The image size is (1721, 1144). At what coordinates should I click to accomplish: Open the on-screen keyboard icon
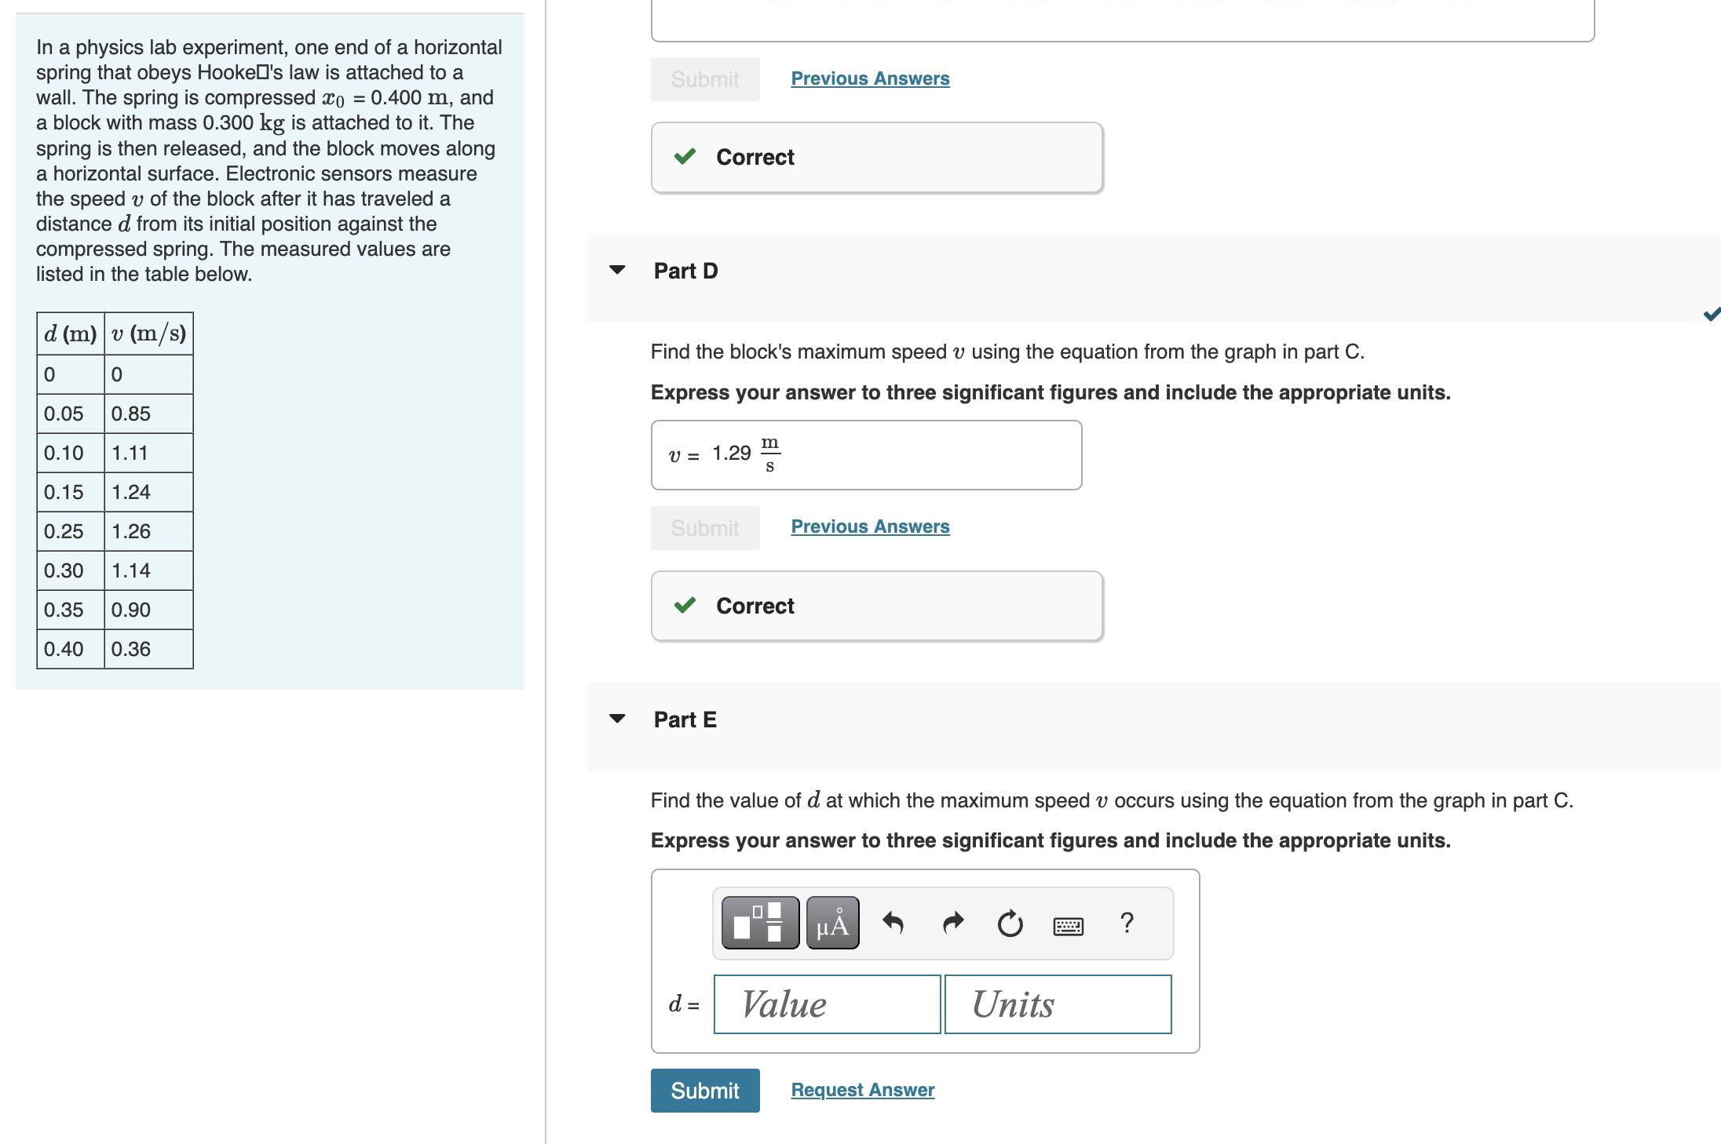[1069, 925]
